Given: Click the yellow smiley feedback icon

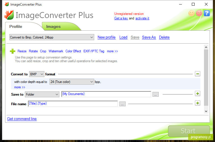Looking at the screenshot, I should [x=192, y=13].
